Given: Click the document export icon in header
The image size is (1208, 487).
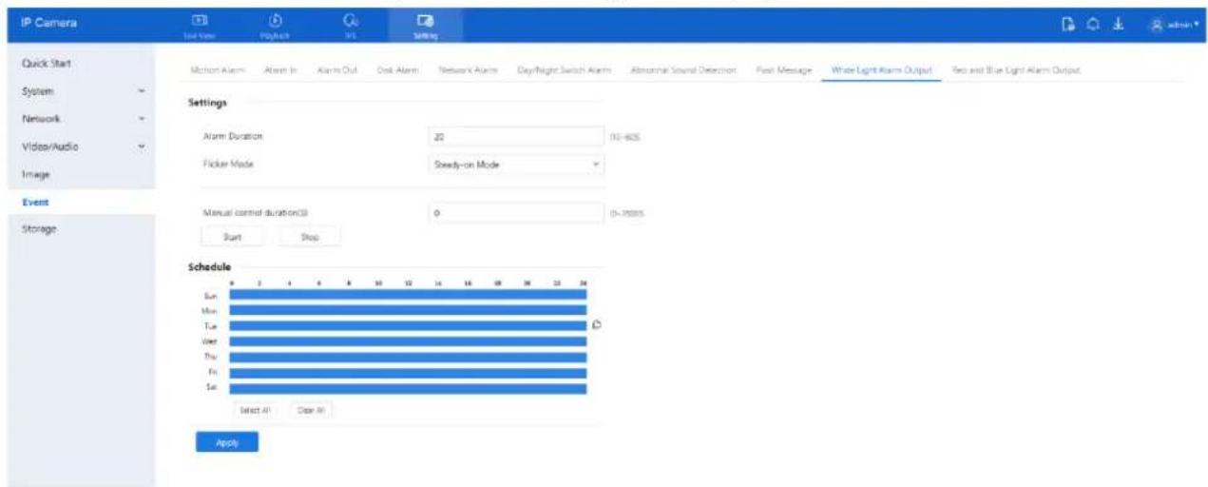Looking at the screenshot, I should [1069, 26].
